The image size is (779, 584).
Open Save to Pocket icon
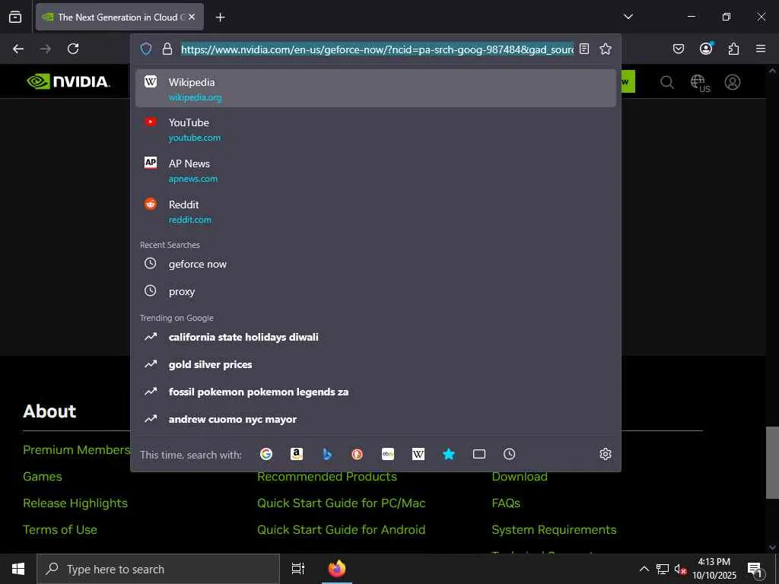click(x=678, y=49)
